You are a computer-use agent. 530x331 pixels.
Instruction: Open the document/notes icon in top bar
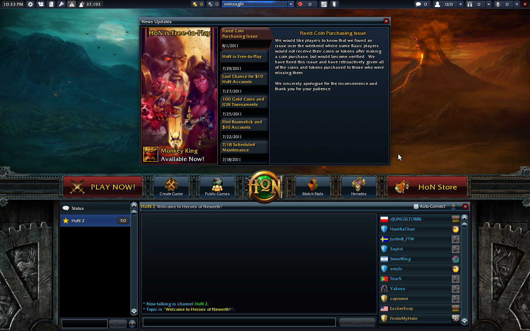click(x=51, y=4)
